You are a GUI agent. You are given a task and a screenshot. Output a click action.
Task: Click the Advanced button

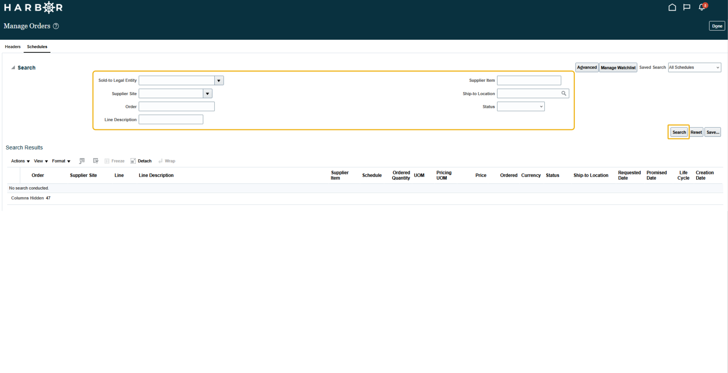587,67
